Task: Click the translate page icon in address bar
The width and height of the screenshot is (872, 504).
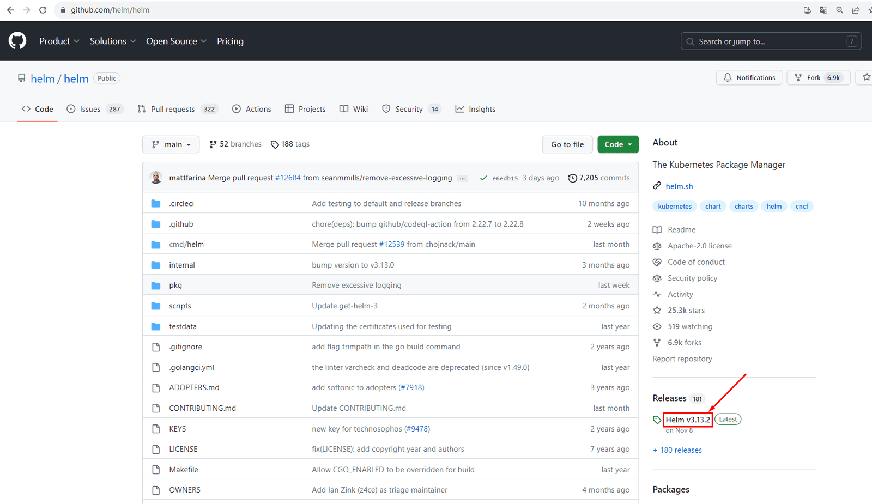Action: [x=823, y=10]
